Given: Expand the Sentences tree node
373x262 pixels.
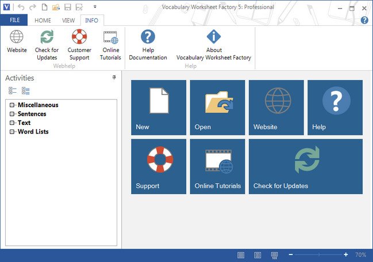Looking at the screenshot, I should pos(12,114).
